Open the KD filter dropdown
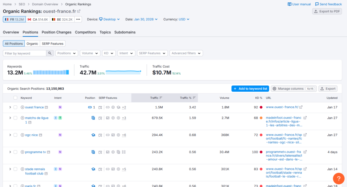 point(109,53)
